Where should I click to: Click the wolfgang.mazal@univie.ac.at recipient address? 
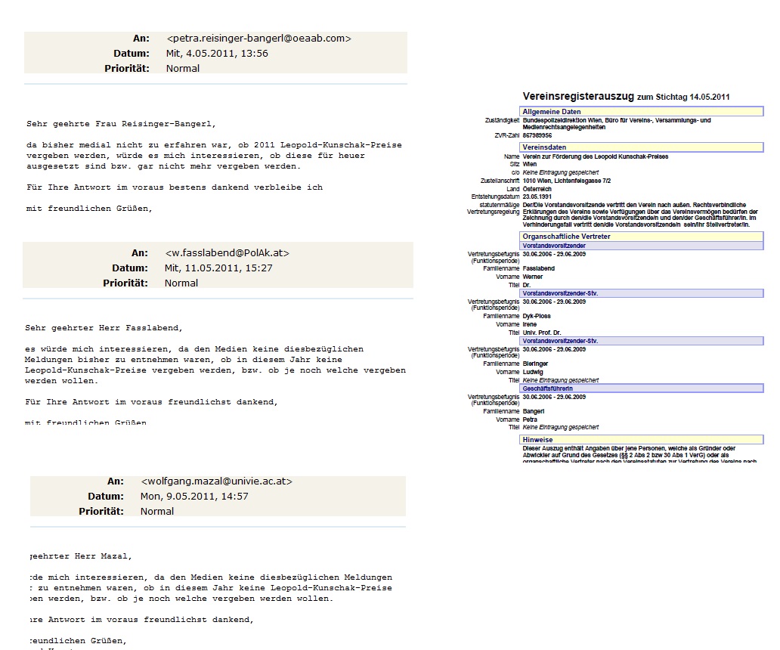pyautogui.click(x=216, y=481)
